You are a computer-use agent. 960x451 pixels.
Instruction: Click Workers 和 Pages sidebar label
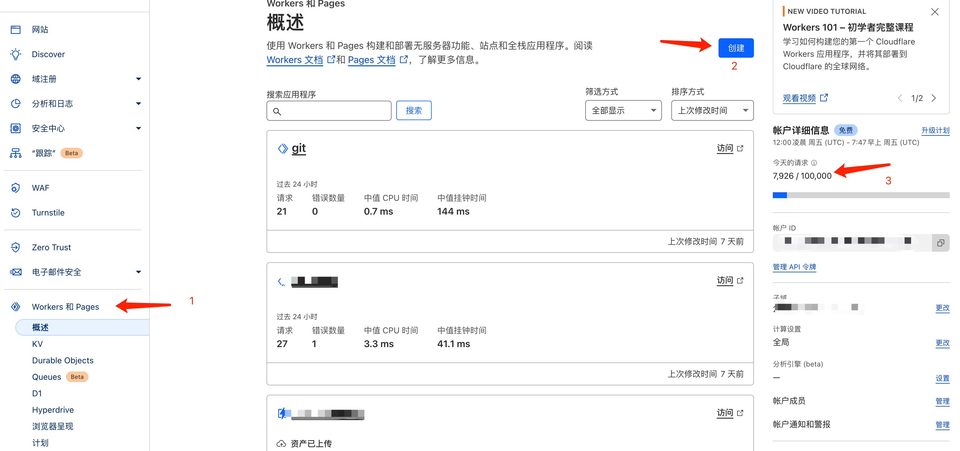pos(65,307)
